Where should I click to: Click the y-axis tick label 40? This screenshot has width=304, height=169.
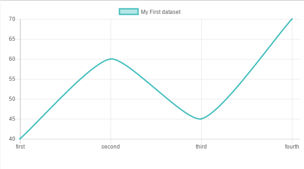point(12,139)
